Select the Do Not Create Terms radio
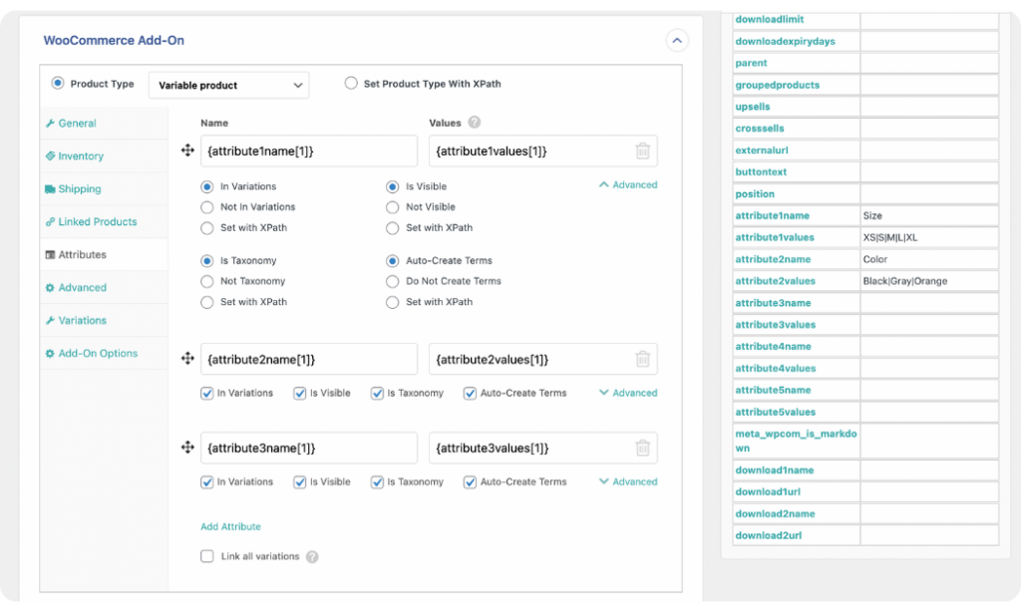 coord(392,281)
